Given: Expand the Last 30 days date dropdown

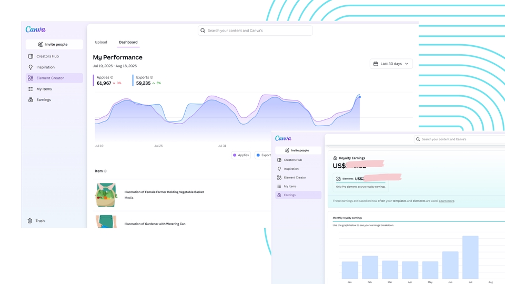Looking at the screenshot, I should click(x=391, y=64).
